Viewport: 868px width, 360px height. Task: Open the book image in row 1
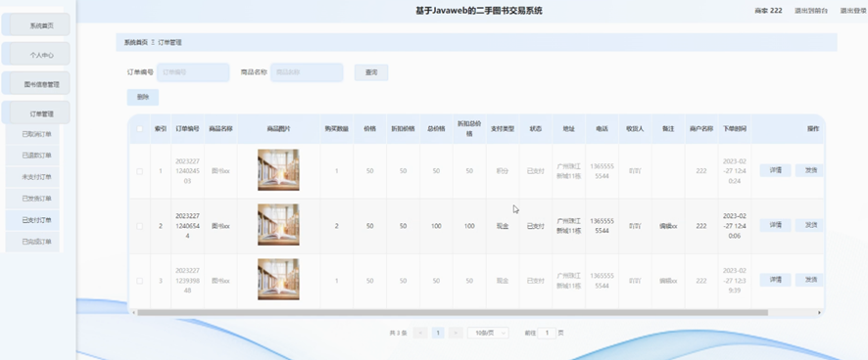(x=278, y=170)
